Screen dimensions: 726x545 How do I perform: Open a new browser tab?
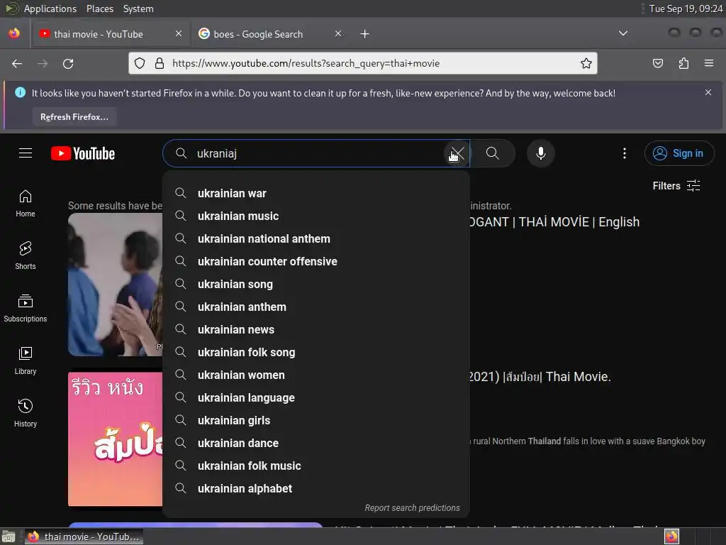[x=365, y=34]
